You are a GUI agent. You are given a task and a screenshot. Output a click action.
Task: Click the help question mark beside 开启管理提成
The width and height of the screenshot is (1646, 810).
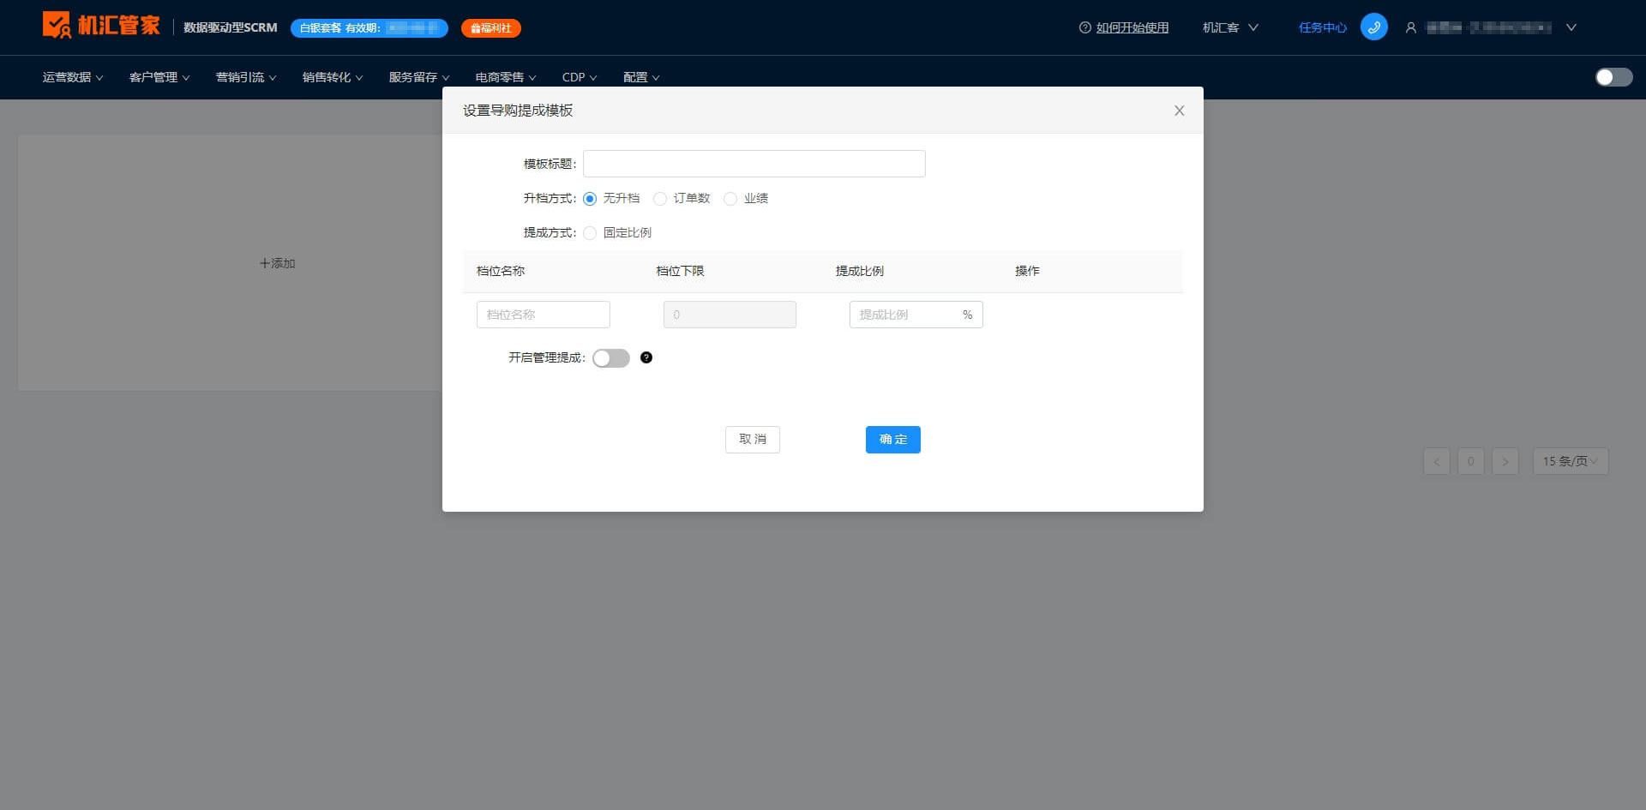(x=646, y=357)
